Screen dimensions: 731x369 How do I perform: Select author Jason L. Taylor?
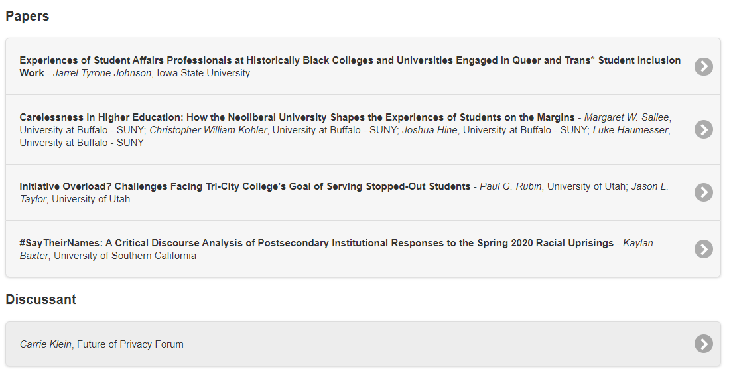point(649,186)
